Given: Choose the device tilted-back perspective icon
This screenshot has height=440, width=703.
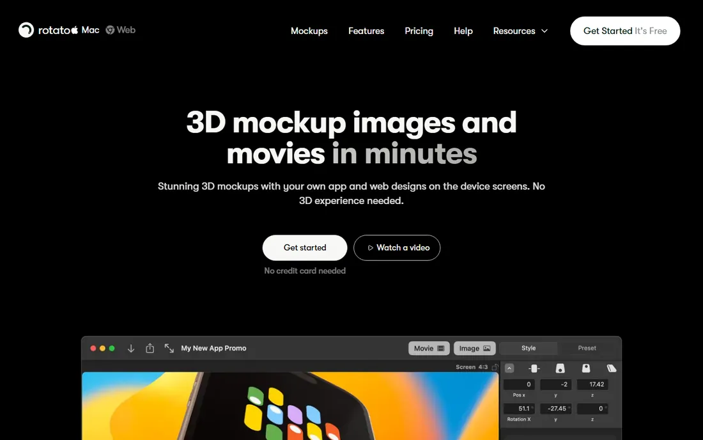Looking at the screenshot, I should tap(560, 368).
